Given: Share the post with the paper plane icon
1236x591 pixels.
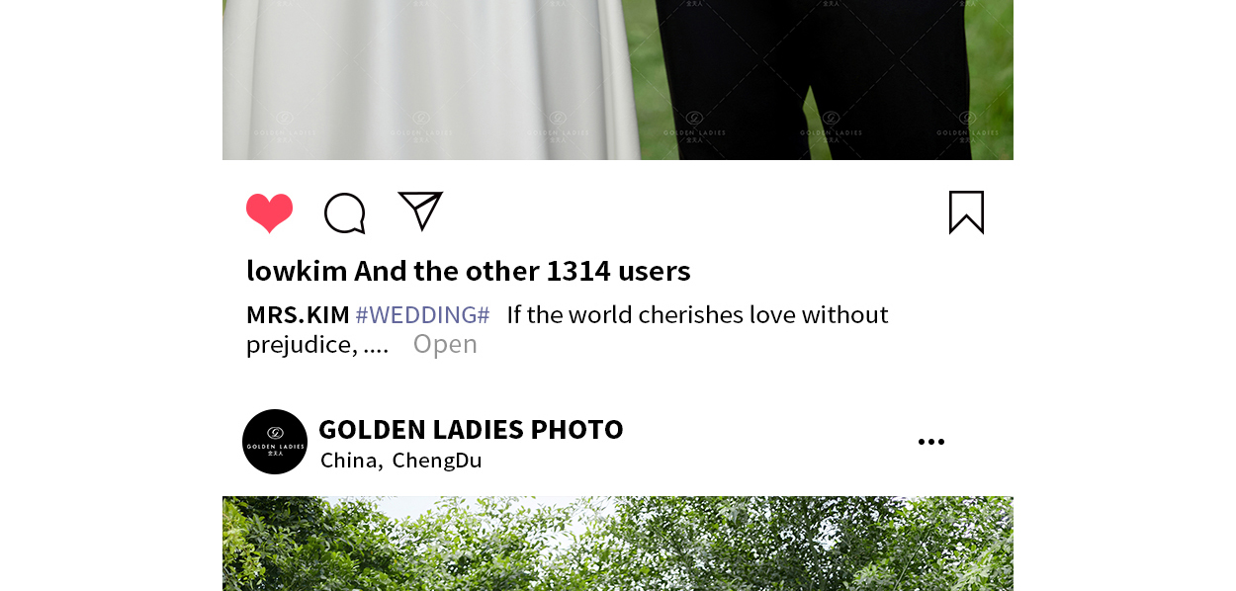Looking at the screenshot, I should (x=420, y=211).
